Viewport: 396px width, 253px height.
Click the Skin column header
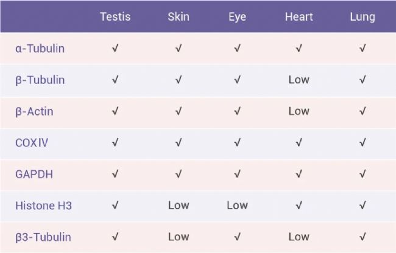point(179,17)
